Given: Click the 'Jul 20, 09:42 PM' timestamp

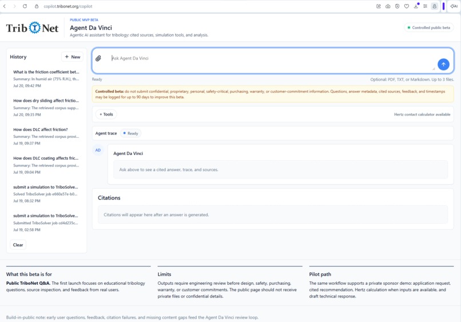Looking at the screenshot, I should pyautogui.click(x=27, y=86).
